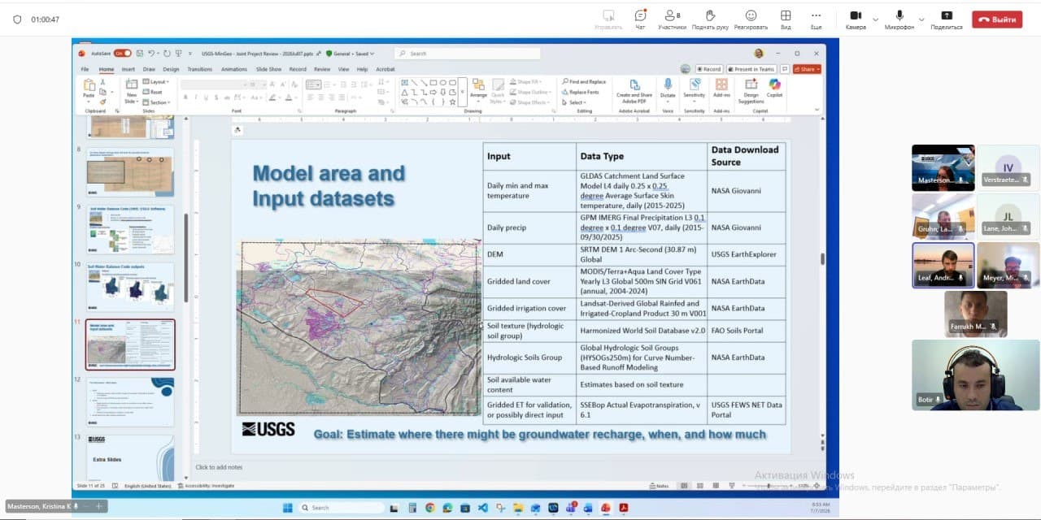Select Leal, Andr... participant video tile
Viewport: 1041px width, 520px height.
pyautogui.click(x=943, y=265)
